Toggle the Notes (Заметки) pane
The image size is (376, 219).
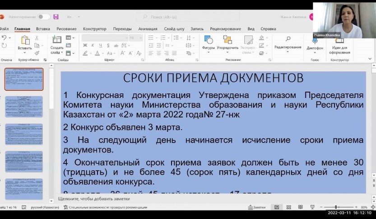tap(256, 207)
